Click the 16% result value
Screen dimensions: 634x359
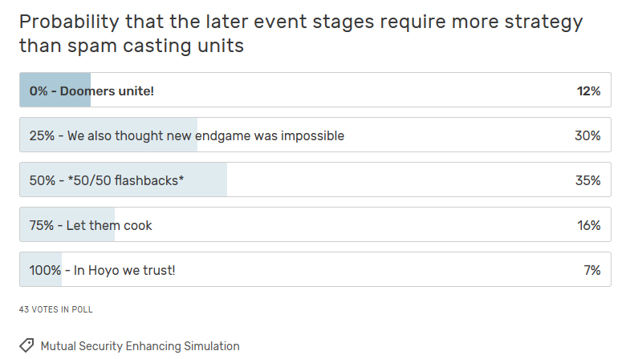tap(588, 225)
